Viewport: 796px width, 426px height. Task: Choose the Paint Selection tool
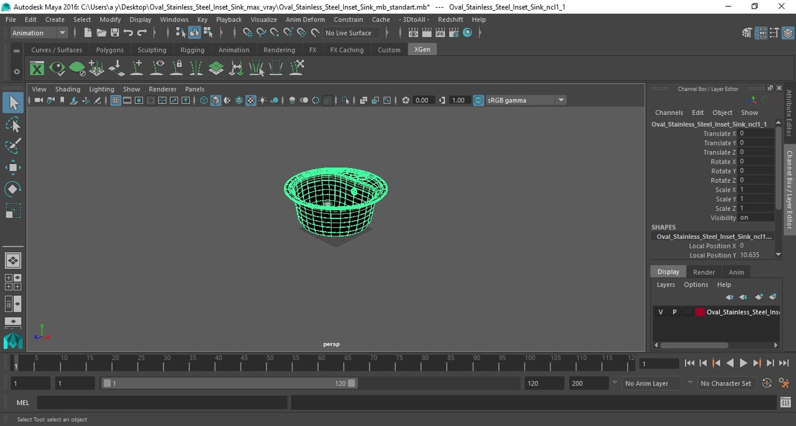(13, 146)
